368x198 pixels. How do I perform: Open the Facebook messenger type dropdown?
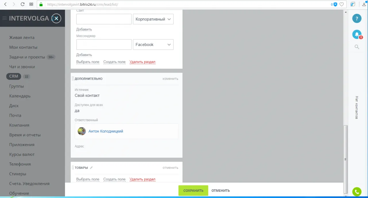click(153, 45)
